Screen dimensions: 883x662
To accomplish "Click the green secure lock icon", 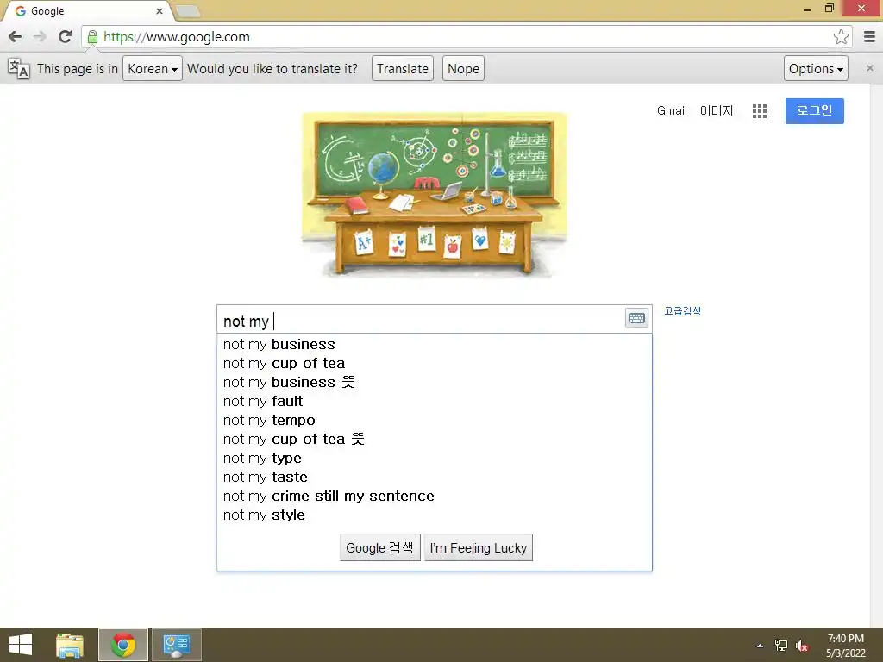I will pyautogui.click(x=93, y=37).
